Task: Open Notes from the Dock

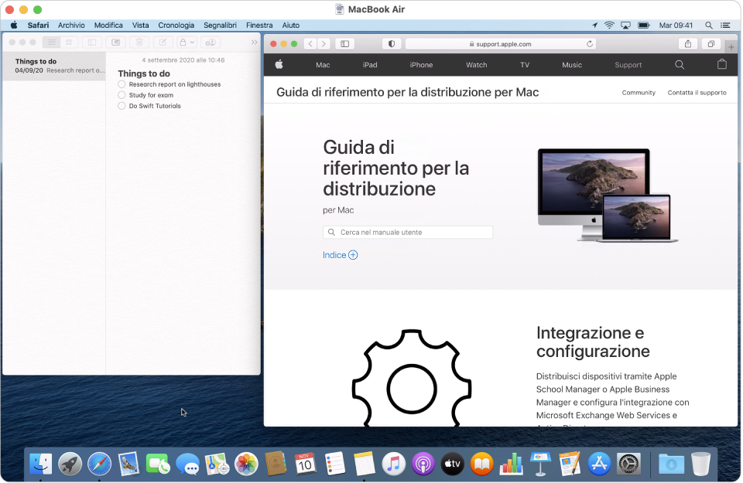Action: click(x=364, y=464)
